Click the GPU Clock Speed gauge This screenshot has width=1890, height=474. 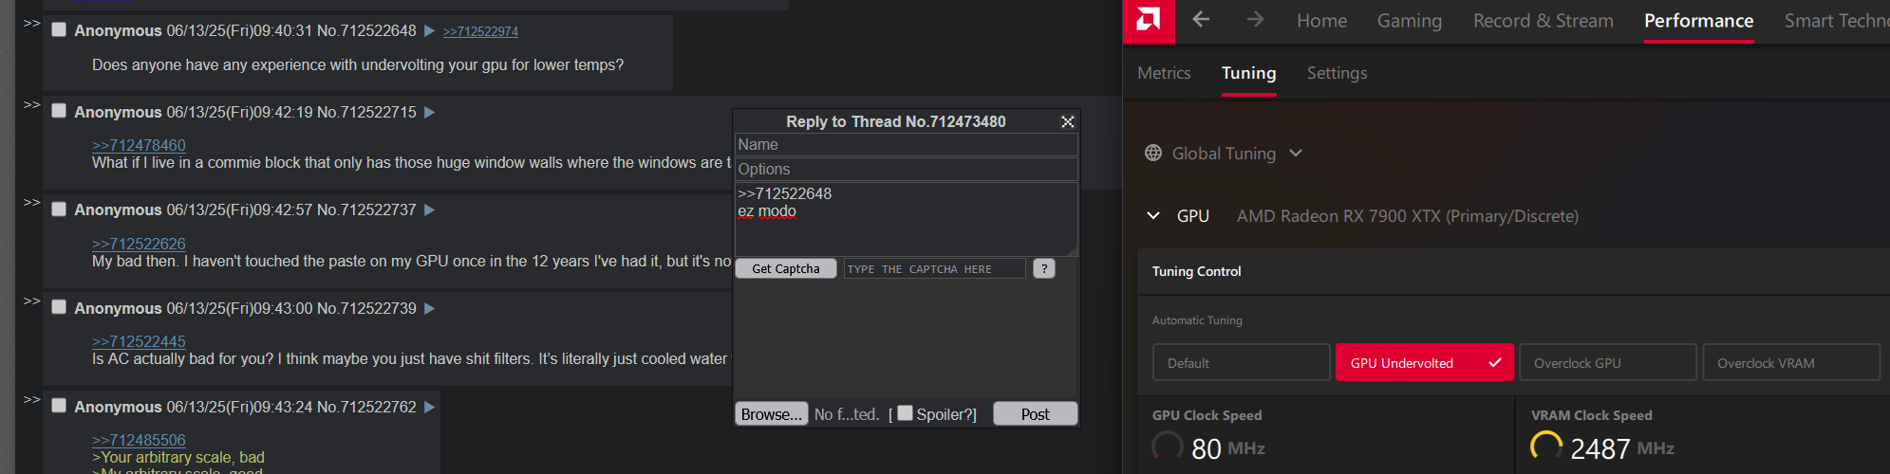[x=1168, y=447]
